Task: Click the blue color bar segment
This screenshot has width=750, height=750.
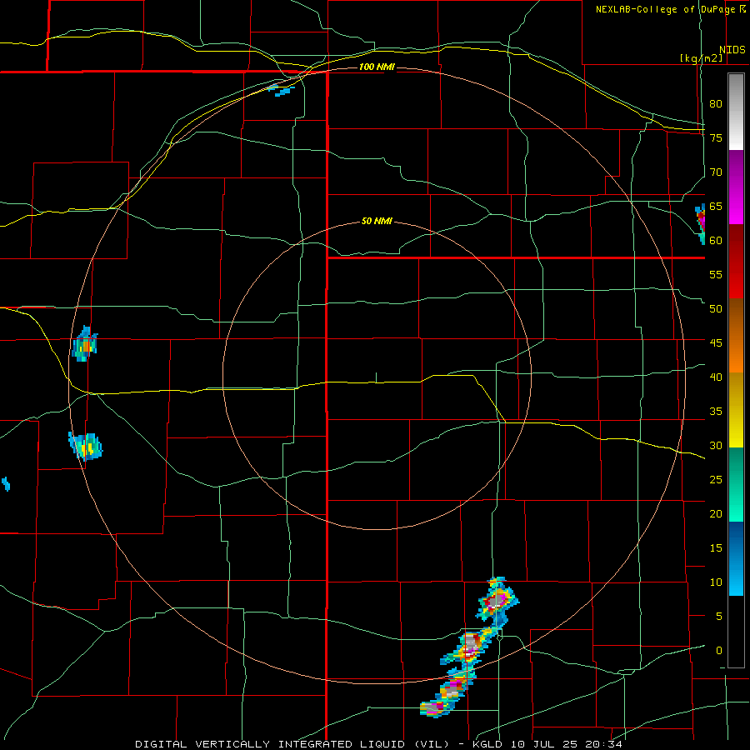Action: pos(736,558)
